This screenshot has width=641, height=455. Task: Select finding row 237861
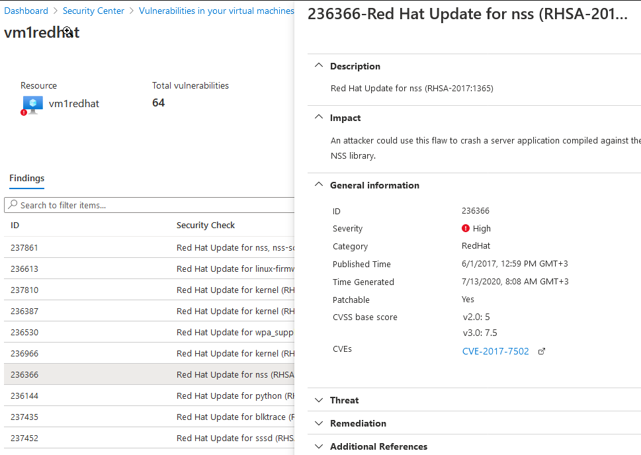[150, 247]
